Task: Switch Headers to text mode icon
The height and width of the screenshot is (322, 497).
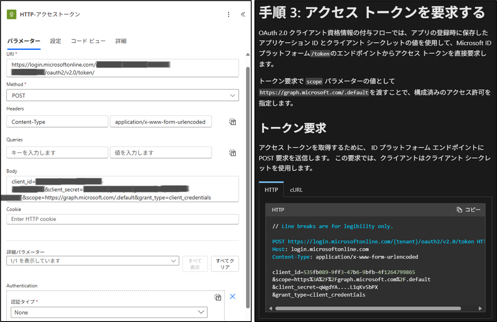Action: pyautogui.click(x=233, y=122)
